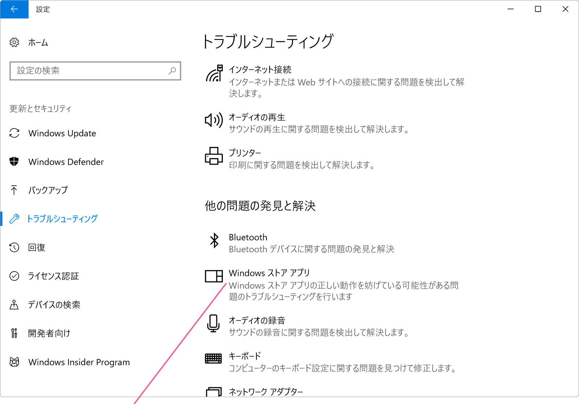The width and height of the screenshot is (579, 404).
Task: Click the Windows Defender shield icon
Action: tap(14, 161)
